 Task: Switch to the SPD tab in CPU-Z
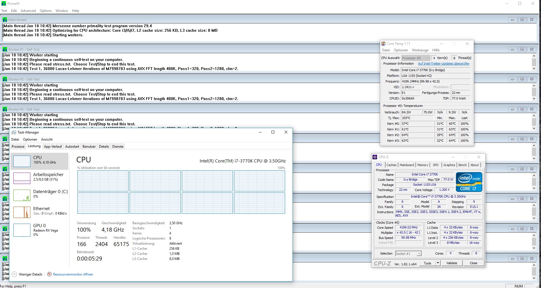(x=436, y=165)
